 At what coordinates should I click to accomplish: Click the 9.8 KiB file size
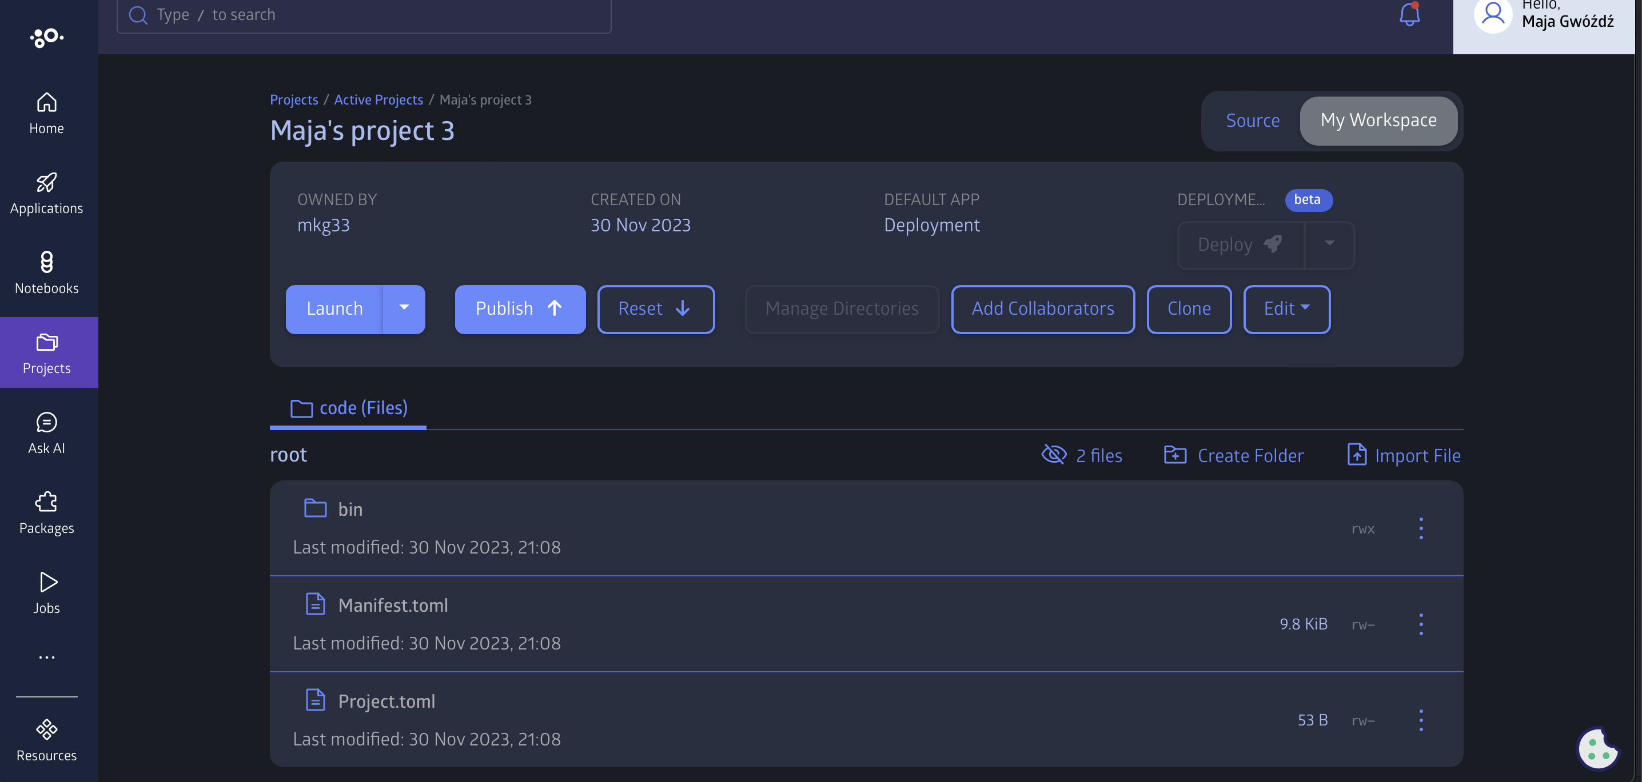1304,624
